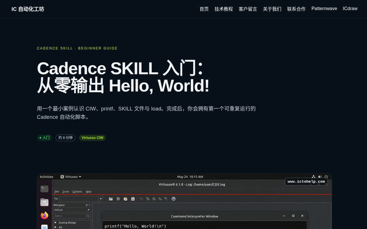The image size is (367, 229).
Task: Launch Terminal from the Ubuntu dock
Action: [x=44, y=189]
